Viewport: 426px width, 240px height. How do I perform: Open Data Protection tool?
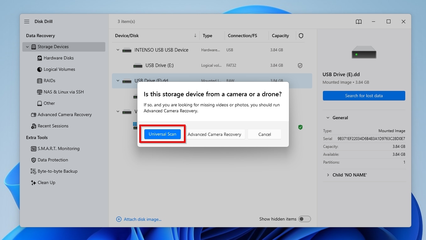(53, 160)
